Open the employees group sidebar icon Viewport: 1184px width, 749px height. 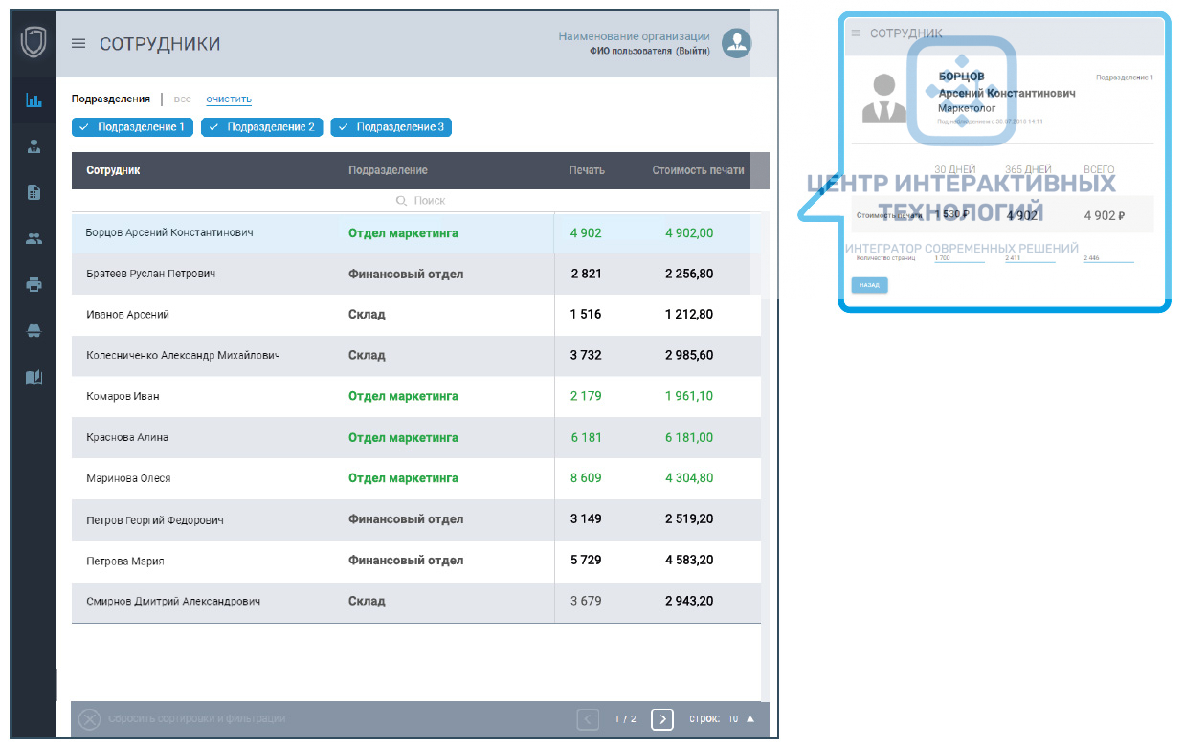[34, 239]
